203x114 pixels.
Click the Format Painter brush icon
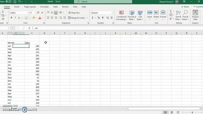point(3,19)
